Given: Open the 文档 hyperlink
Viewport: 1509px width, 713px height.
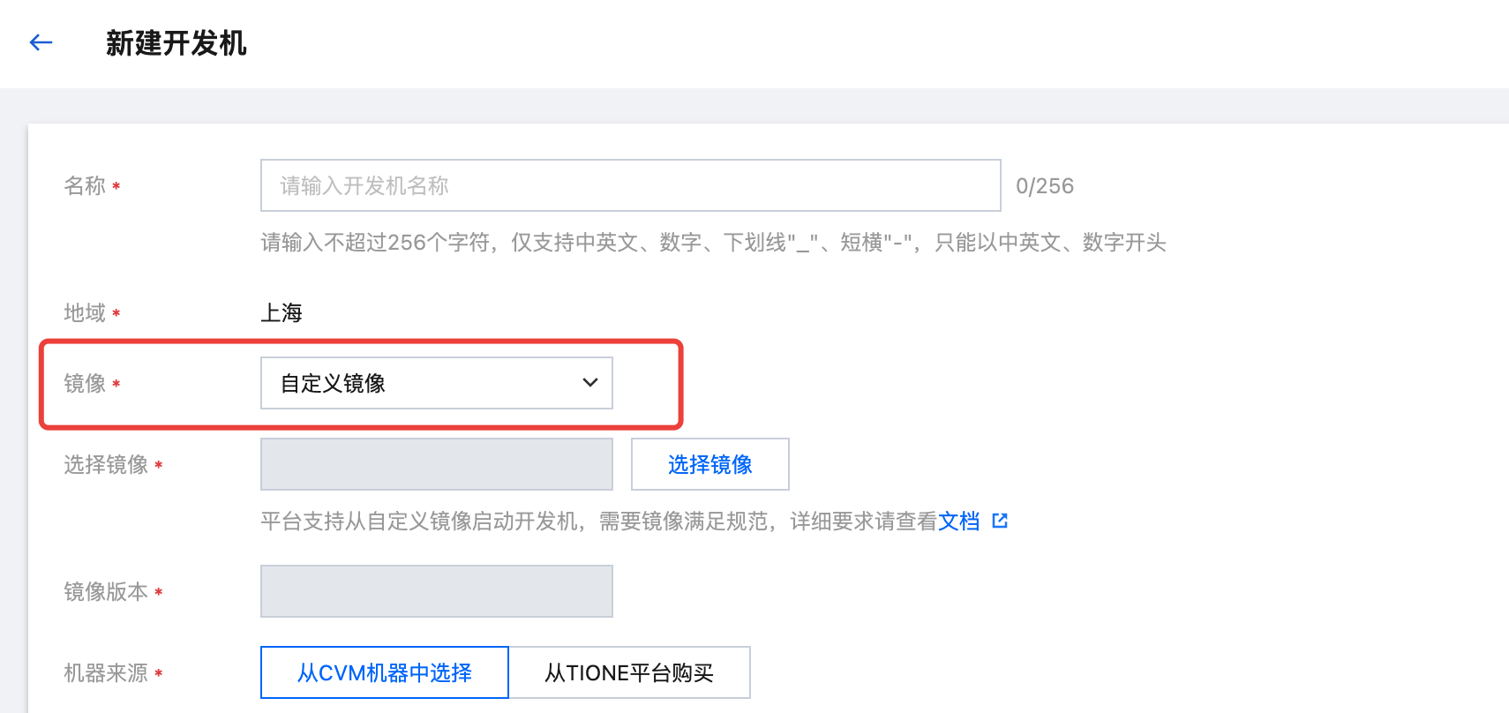Looking at the screenshot, I should click(959, 521).
